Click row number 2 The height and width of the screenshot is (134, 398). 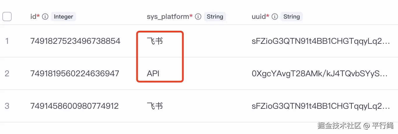[7, 74]
